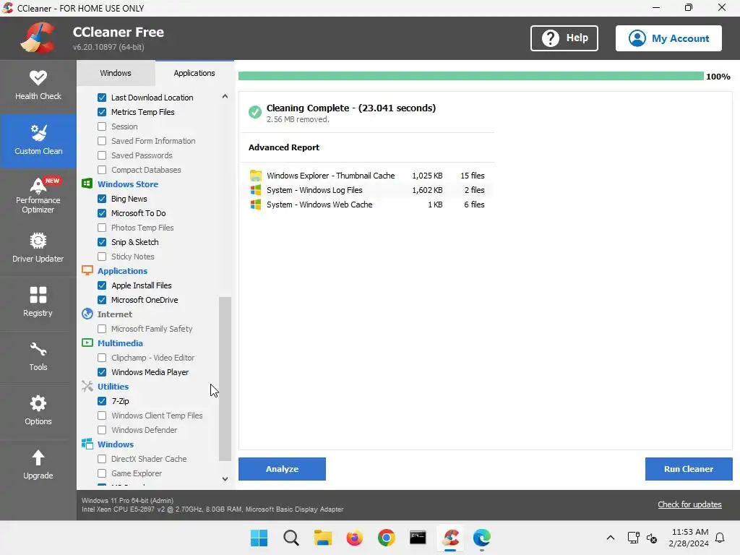Click the list scroll up arrow
The height and width of the screenshot is (555, 740).
(225, 96)
